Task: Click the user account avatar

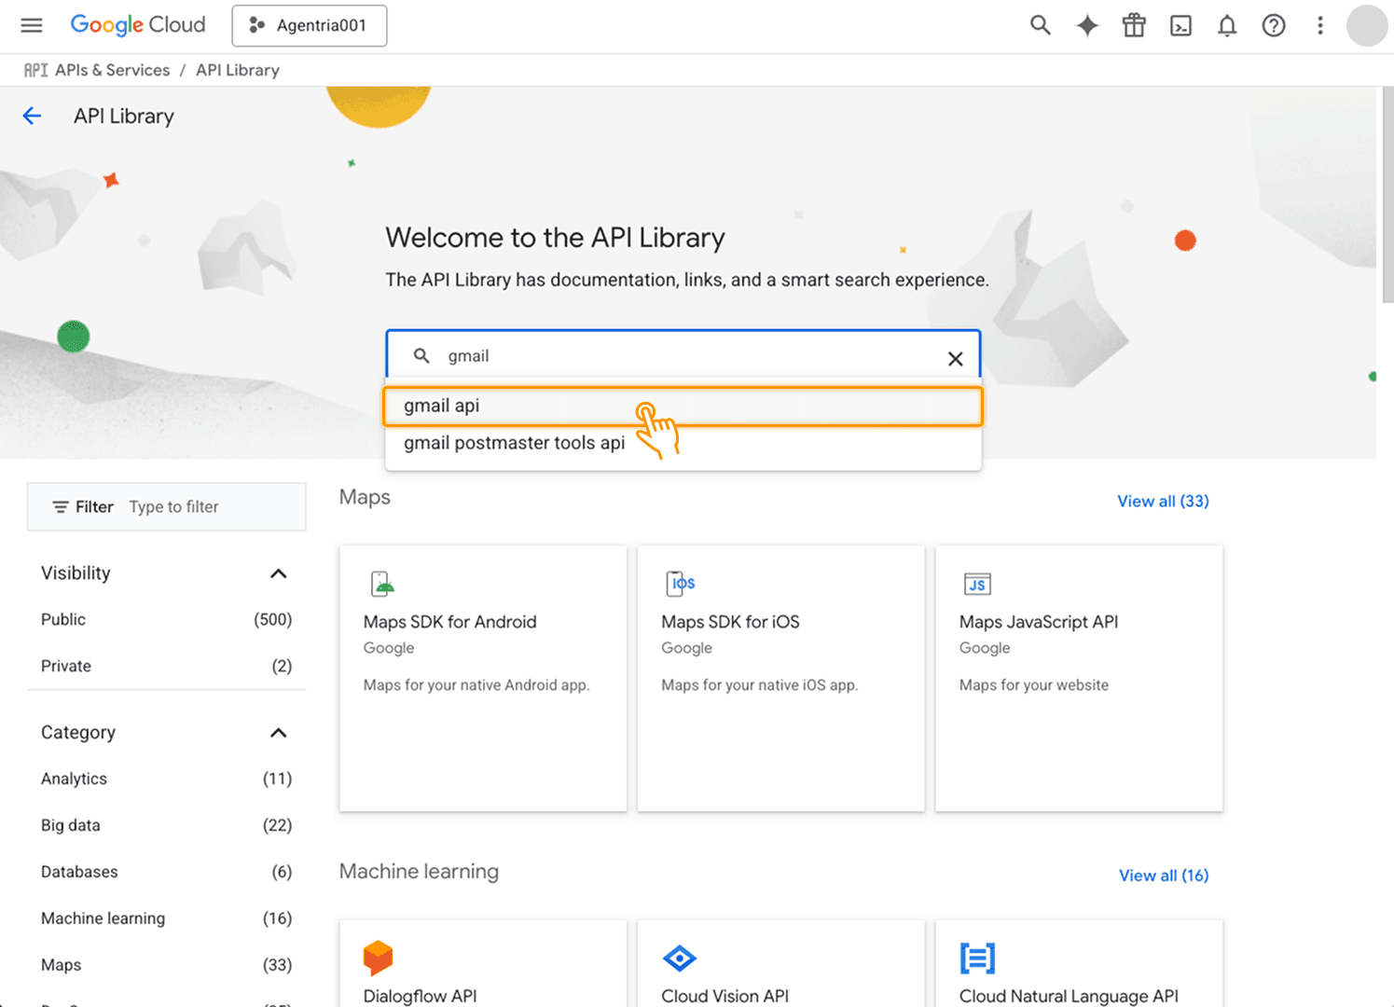Action: (1367, 25)
